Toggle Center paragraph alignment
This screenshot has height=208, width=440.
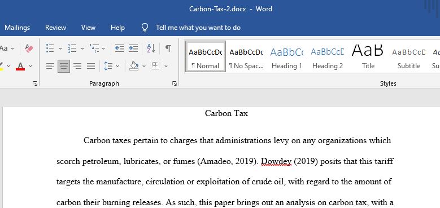64,66
